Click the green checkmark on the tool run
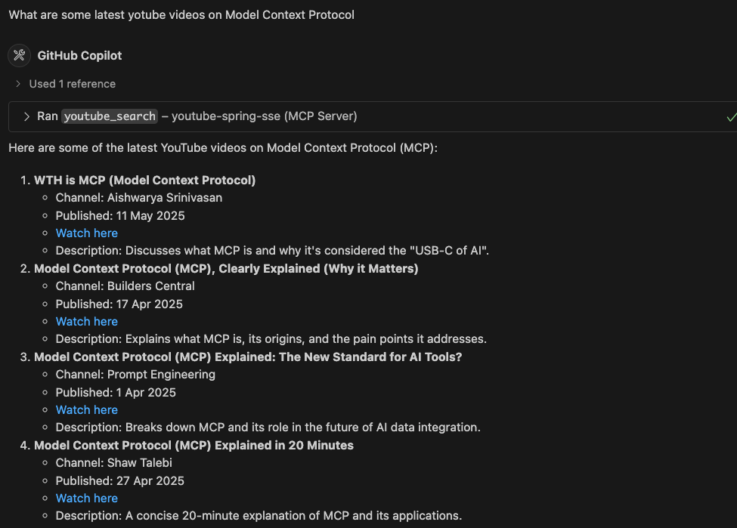 pyautogui.click(x=731, y=116)
